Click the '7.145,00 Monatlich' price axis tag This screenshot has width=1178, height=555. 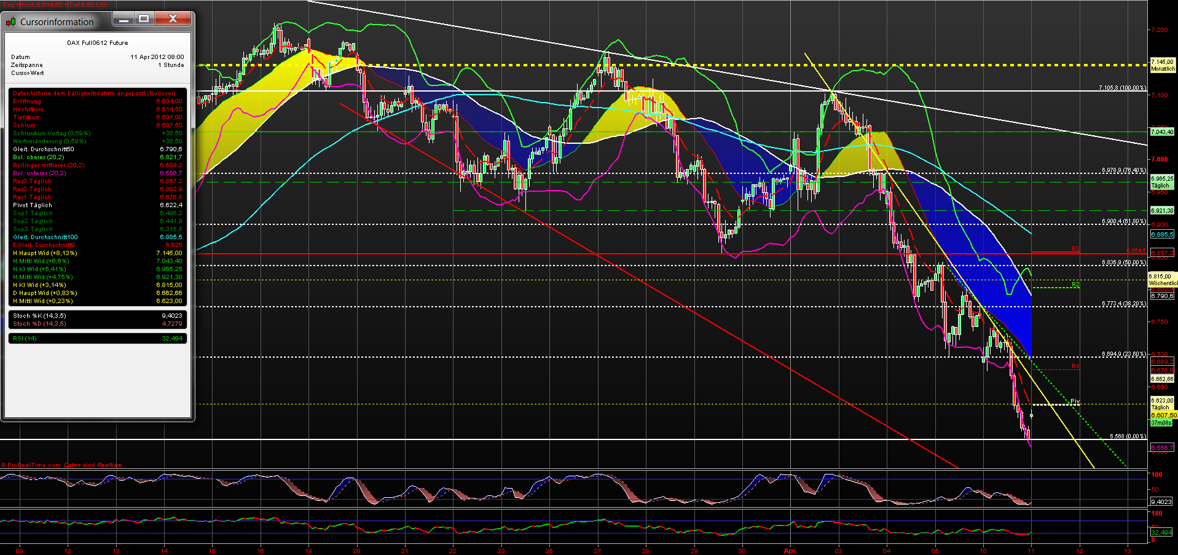tap(1163, 65)
